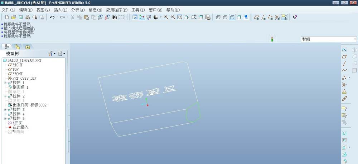Click the green traffic light regeneration status
This screenshot has height=164, width=358.
[272, 39]
